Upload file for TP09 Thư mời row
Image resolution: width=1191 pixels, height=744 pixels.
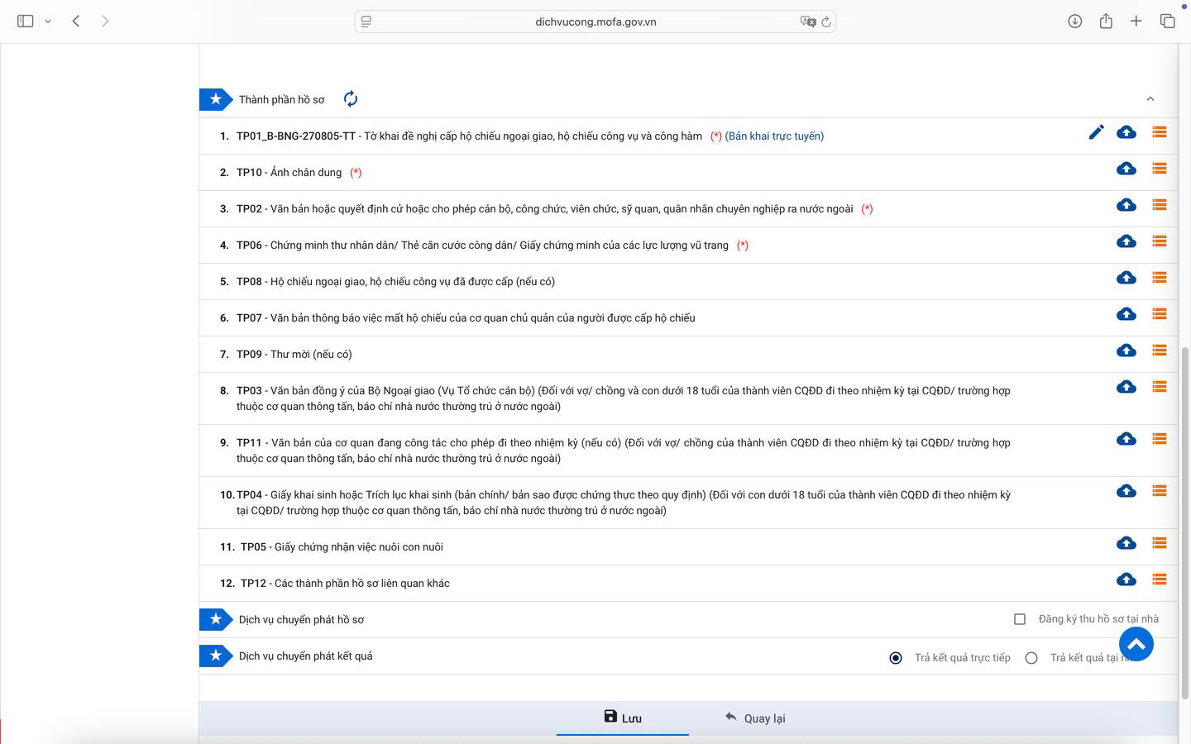pos(1126,351)
